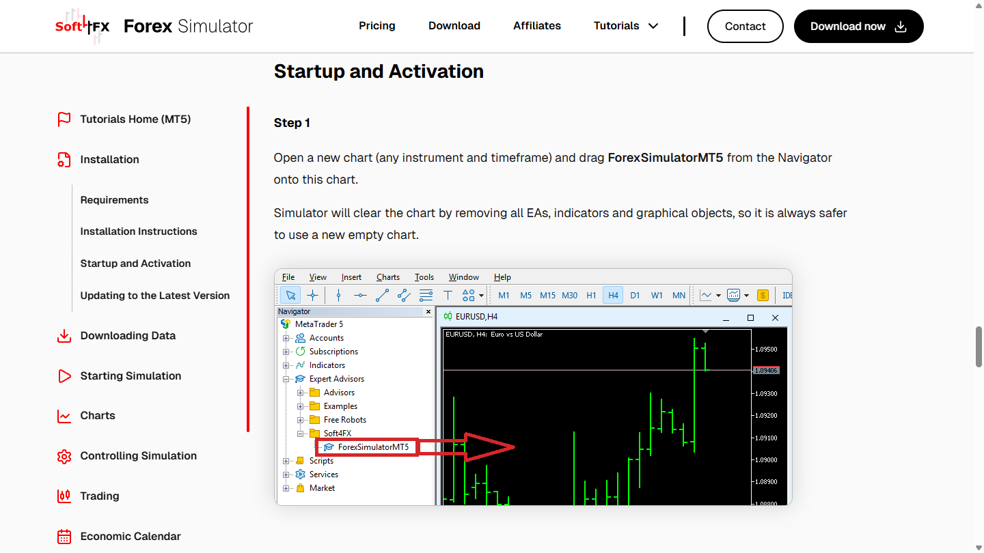Click the "Startup and Activation" page heading
The width and height of the screenshot is (984, 553).
[x=379, y=72]
